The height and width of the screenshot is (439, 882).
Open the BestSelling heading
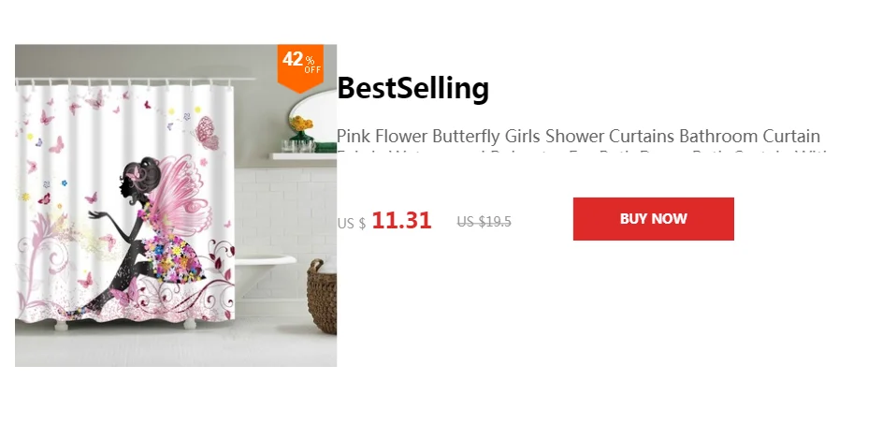412,88
